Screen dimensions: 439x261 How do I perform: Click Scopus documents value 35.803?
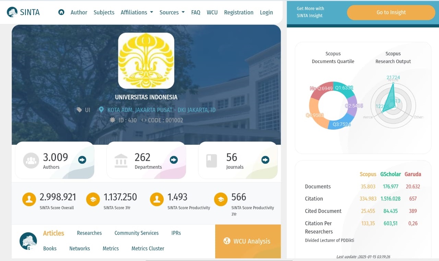point(368,187)
